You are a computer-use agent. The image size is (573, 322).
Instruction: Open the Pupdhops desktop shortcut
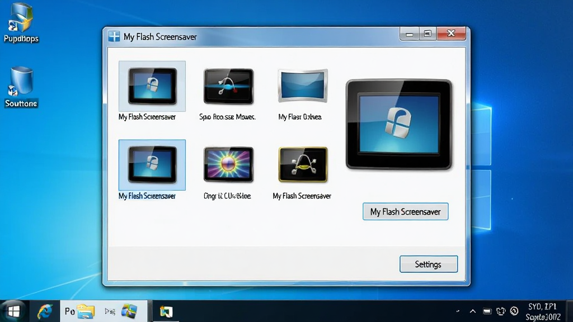pyautogui.click(x=21, y=22)
